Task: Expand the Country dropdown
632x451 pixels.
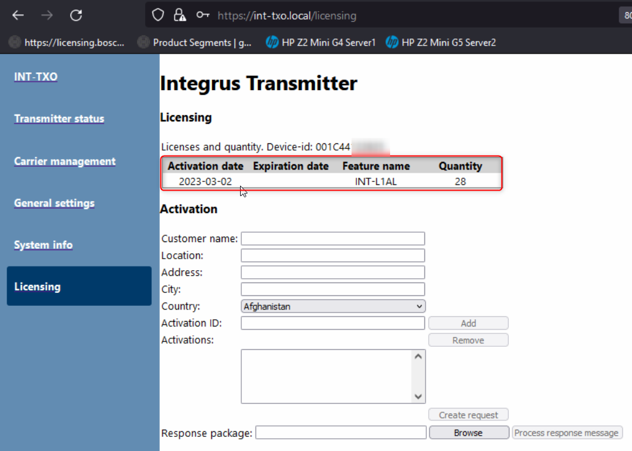Action: click(x=333, y=306)
